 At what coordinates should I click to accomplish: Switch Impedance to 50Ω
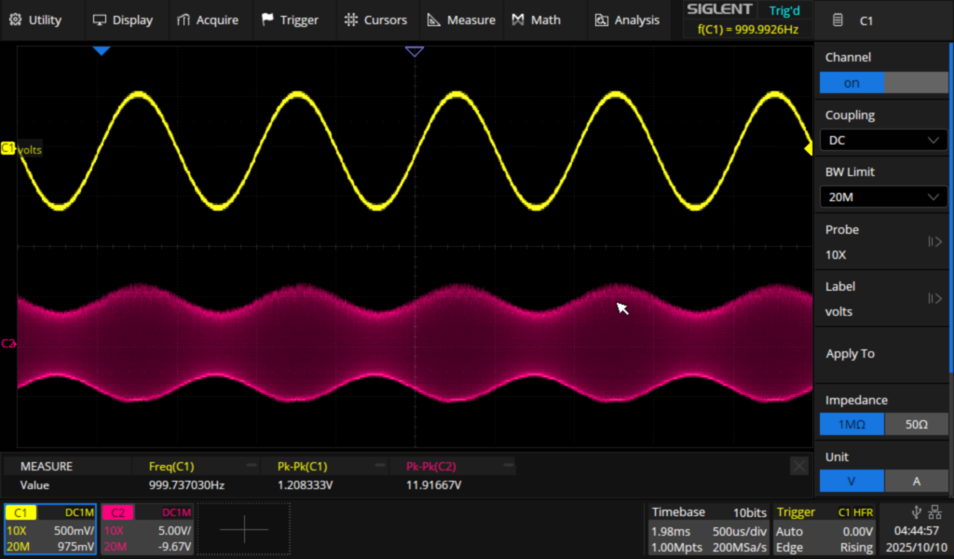(x=917, y=424)
